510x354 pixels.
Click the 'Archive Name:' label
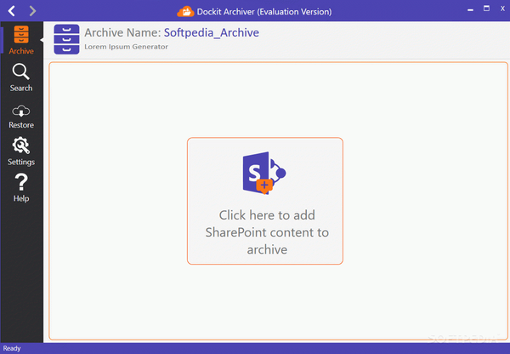click(122, 32)
